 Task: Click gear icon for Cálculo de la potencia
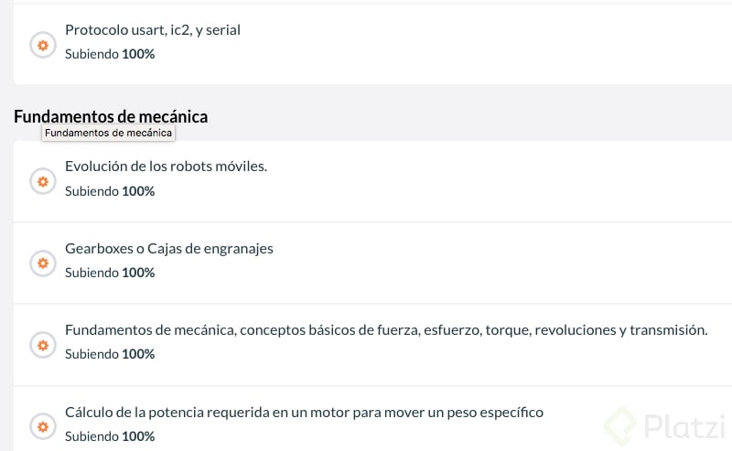[x=42, y=426]
